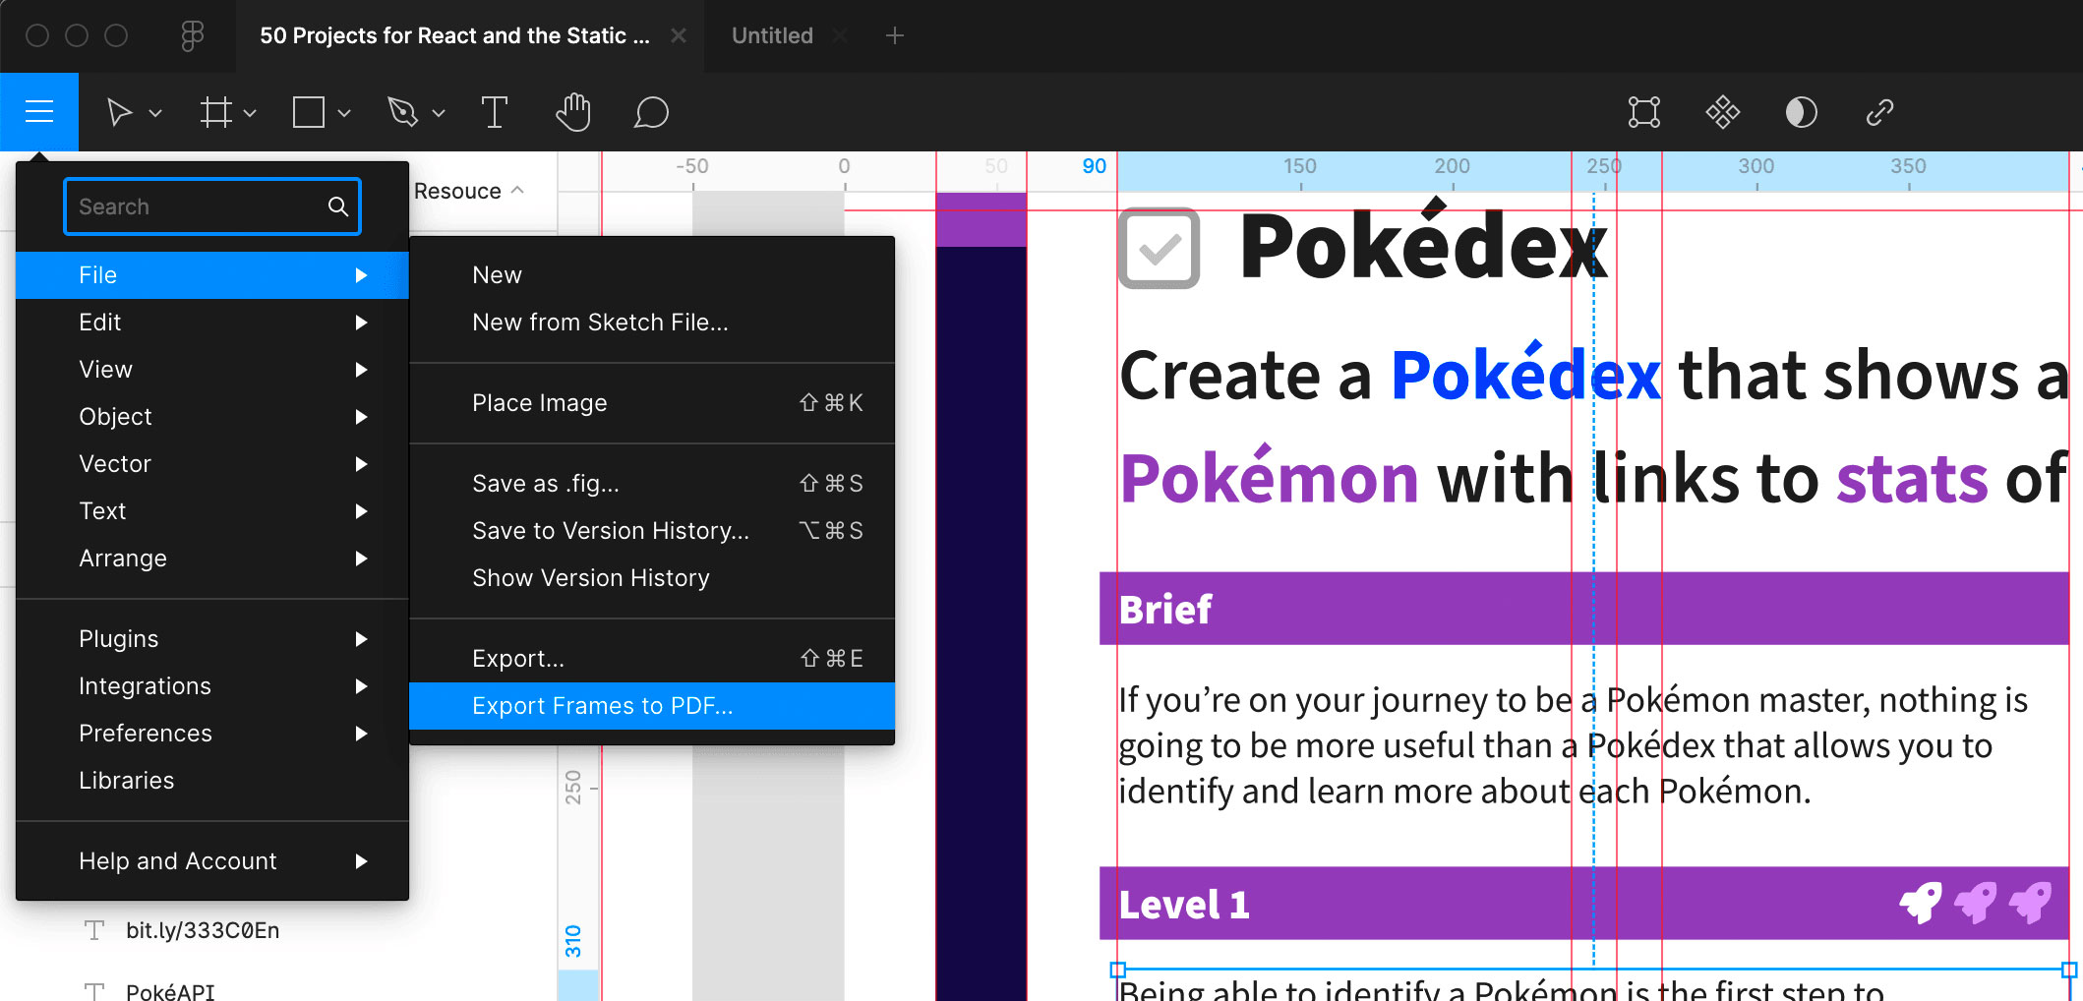The height and width of the screenshot is (1001, 2083).
Task: Click the first white rocket icon in Level 1
Action: coord(1921,903)
